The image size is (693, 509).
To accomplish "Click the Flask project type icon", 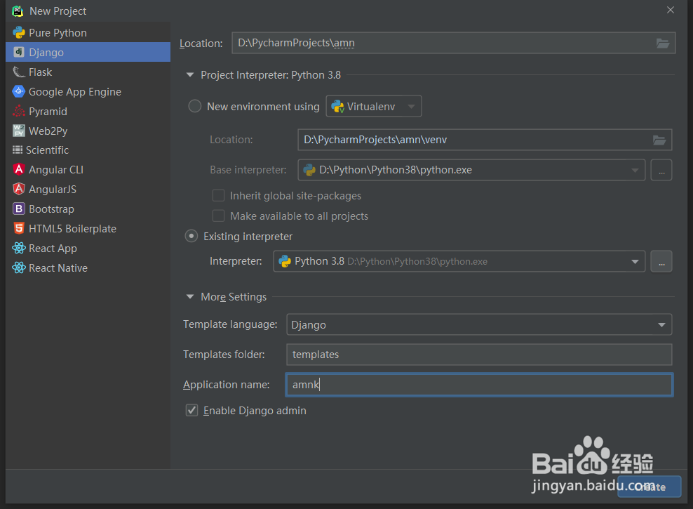I will click(18, 72).
